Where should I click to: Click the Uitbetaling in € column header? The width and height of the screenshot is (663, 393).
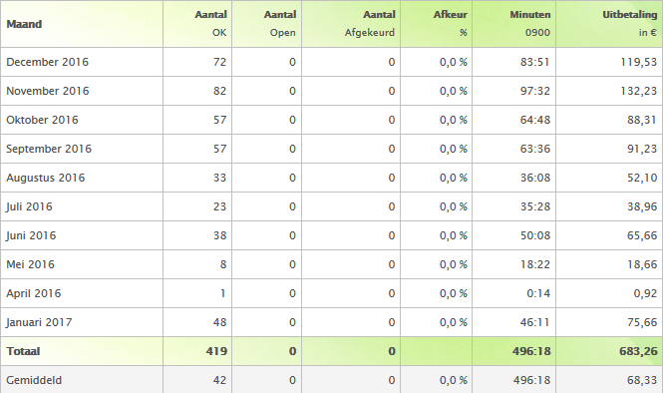(609, 24)
